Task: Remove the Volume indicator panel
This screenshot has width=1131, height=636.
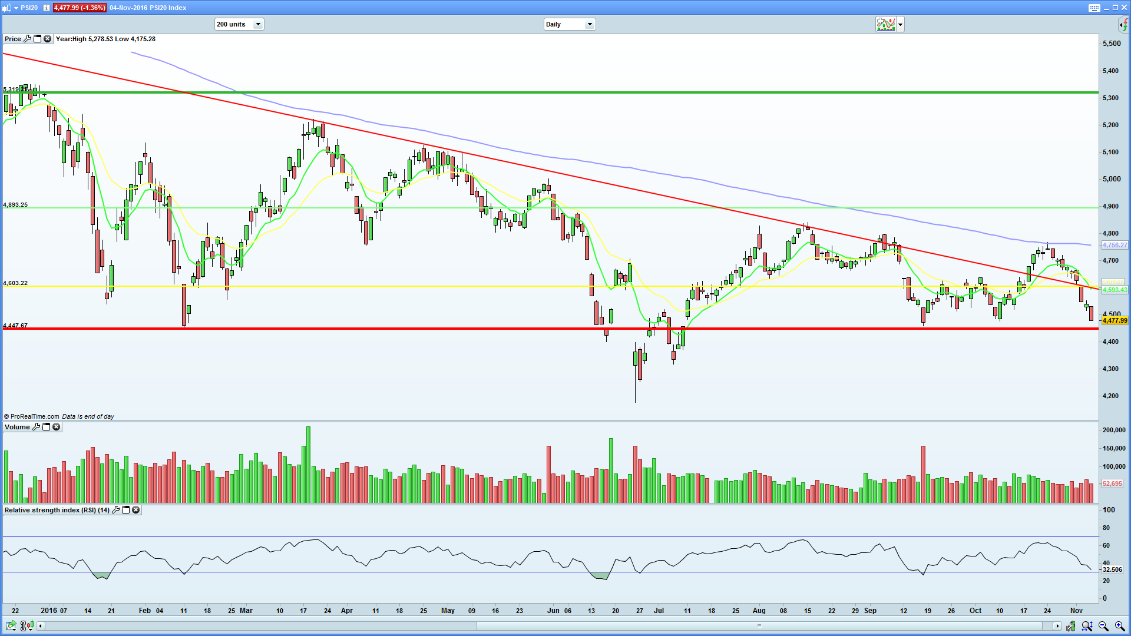Action: tap(56, 427)
